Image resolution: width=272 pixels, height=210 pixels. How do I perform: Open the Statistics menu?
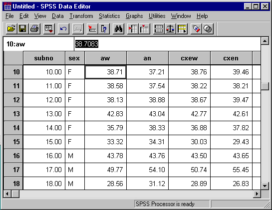click(109, 16)
